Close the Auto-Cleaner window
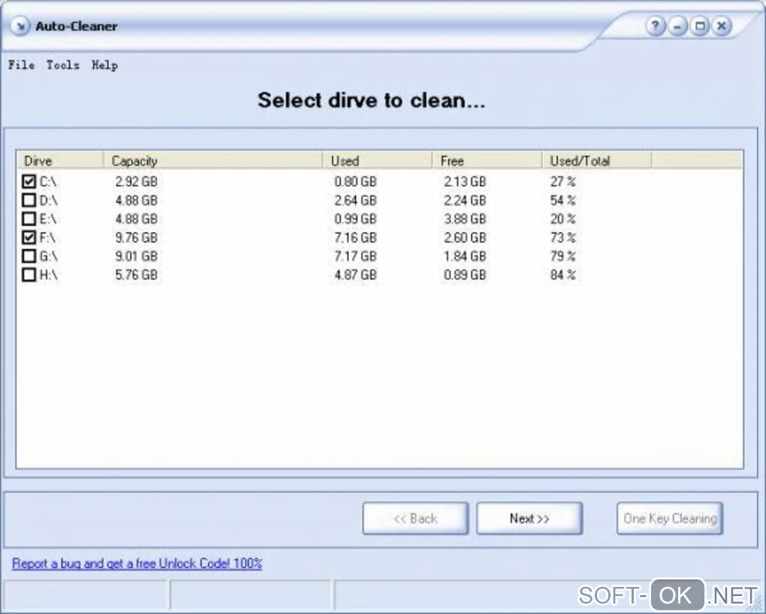Viewport: 766px width, 614px height. pos(722,26)
